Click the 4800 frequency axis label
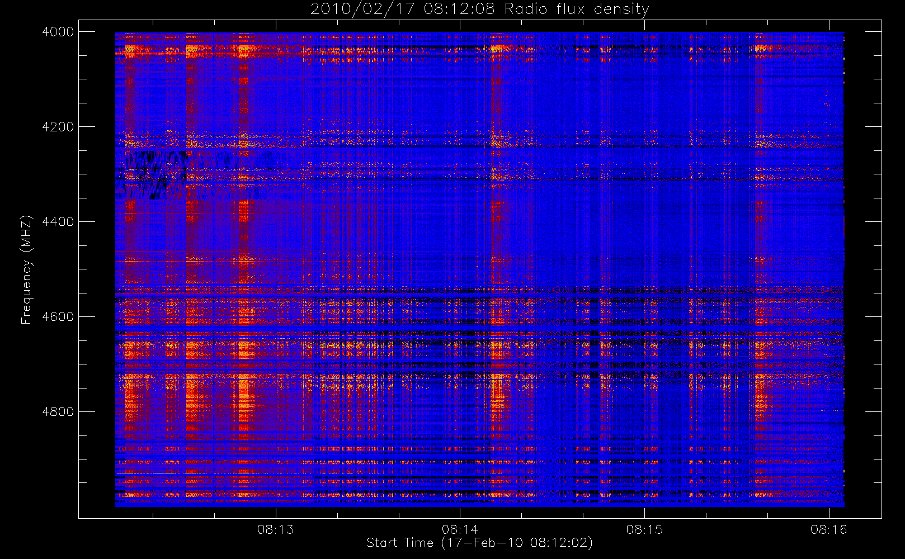The width and height of the screenshot is (905, 559). [x=58, y=412]
